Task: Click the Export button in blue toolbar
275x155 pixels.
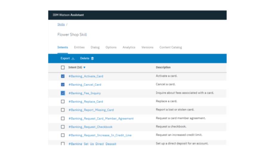Action: [x=65, y=59]
